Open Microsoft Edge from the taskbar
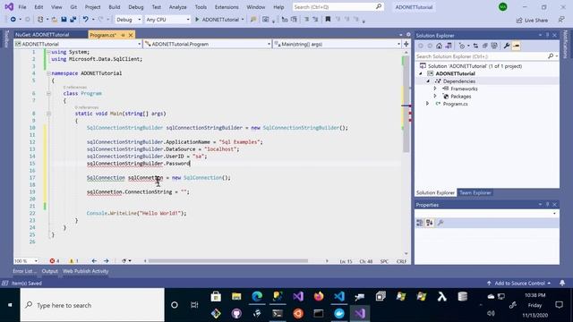 tap(257, 296)
